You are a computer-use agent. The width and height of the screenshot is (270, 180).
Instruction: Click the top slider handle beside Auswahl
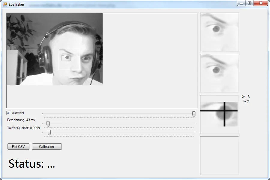click(194, 114)
